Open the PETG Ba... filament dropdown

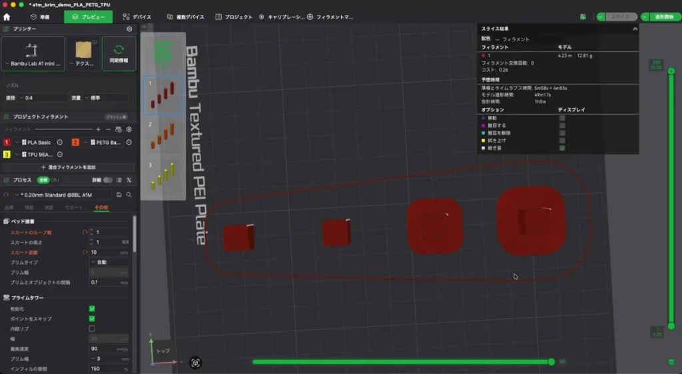(x=103, y=143)
